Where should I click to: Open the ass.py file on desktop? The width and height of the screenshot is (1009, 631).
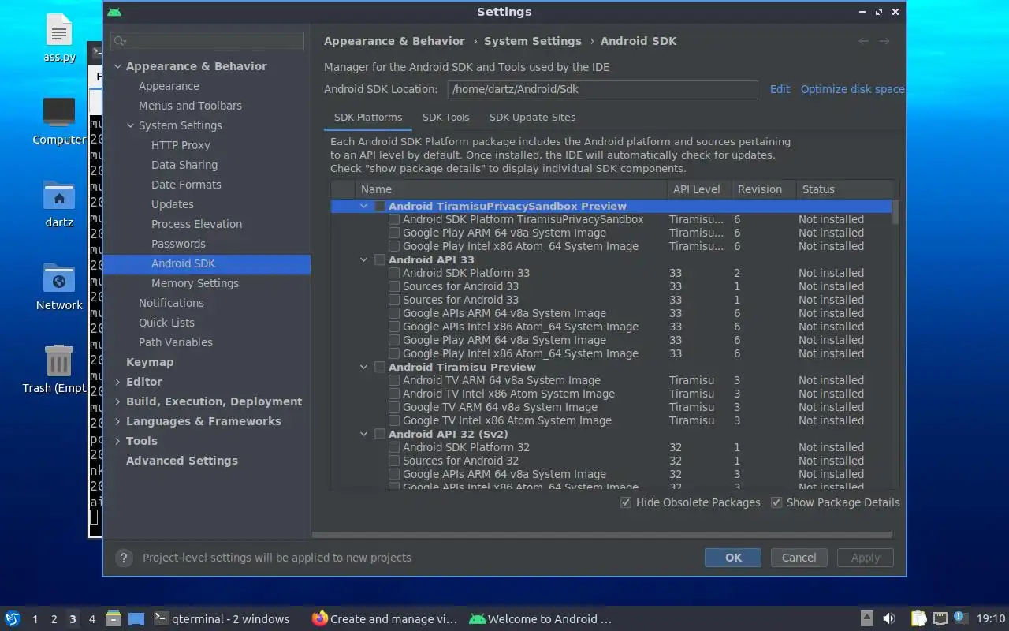[59, 39]
